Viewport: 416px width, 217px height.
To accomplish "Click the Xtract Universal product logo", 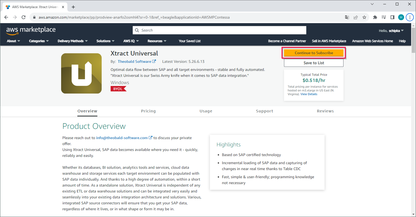I will tap(81, 73).
